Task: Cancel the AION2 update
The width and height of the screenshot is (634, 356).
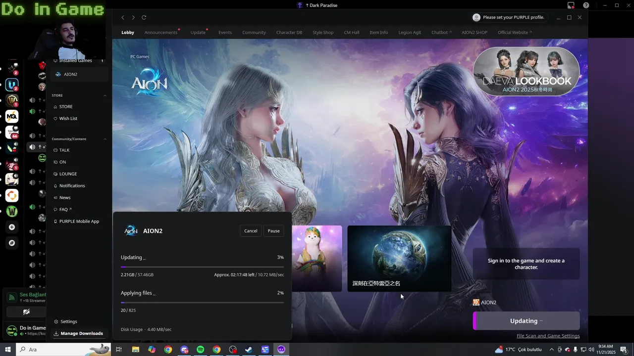Action: 251,231
